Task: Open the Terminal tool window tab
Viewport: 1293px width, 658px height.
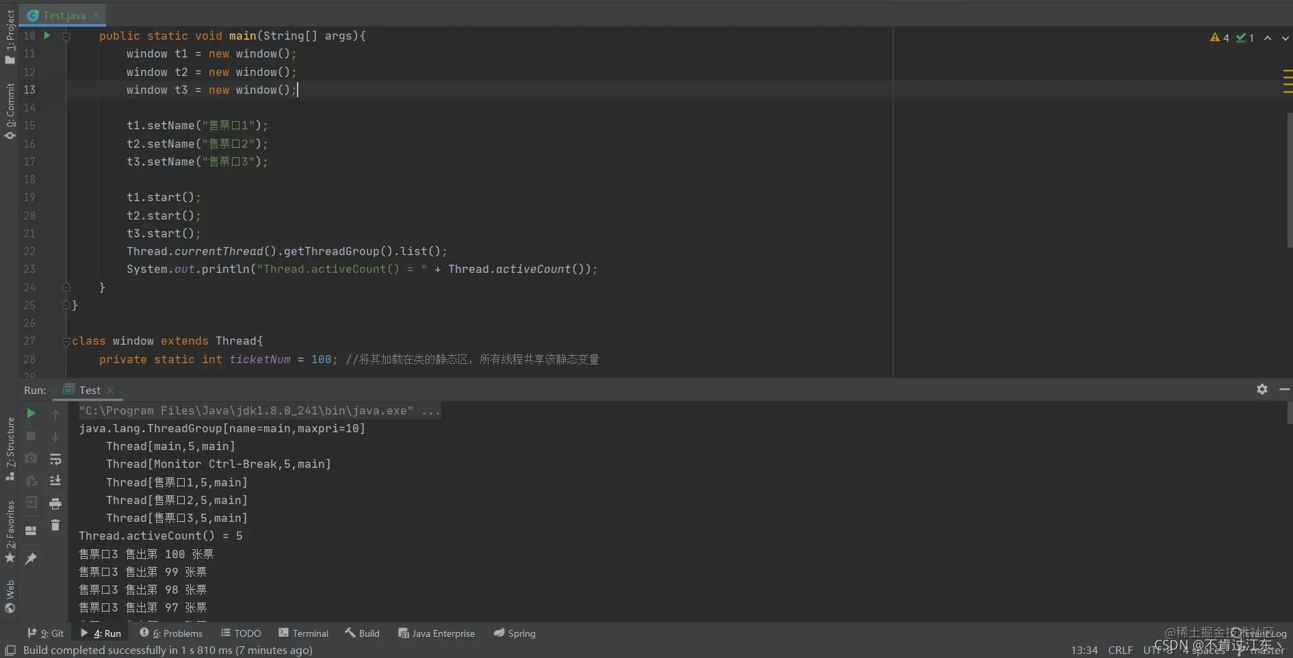Action: [303, 633]
